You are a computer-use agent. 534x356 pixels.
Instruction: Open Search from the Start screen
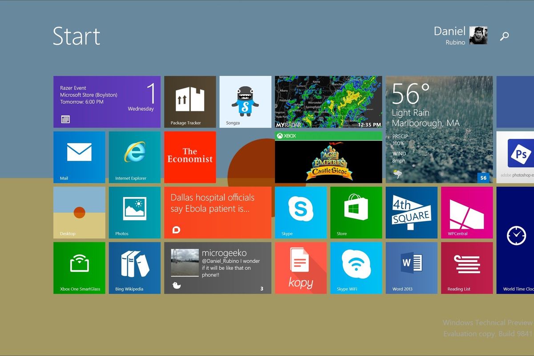(504, 36)
